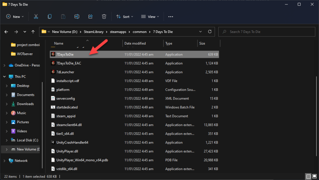Click the 2,505 KB size cell

pos(212,72)
